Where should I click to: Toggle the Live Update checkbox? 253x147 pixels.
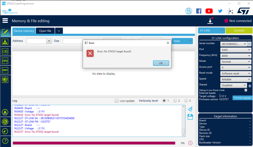116,101
